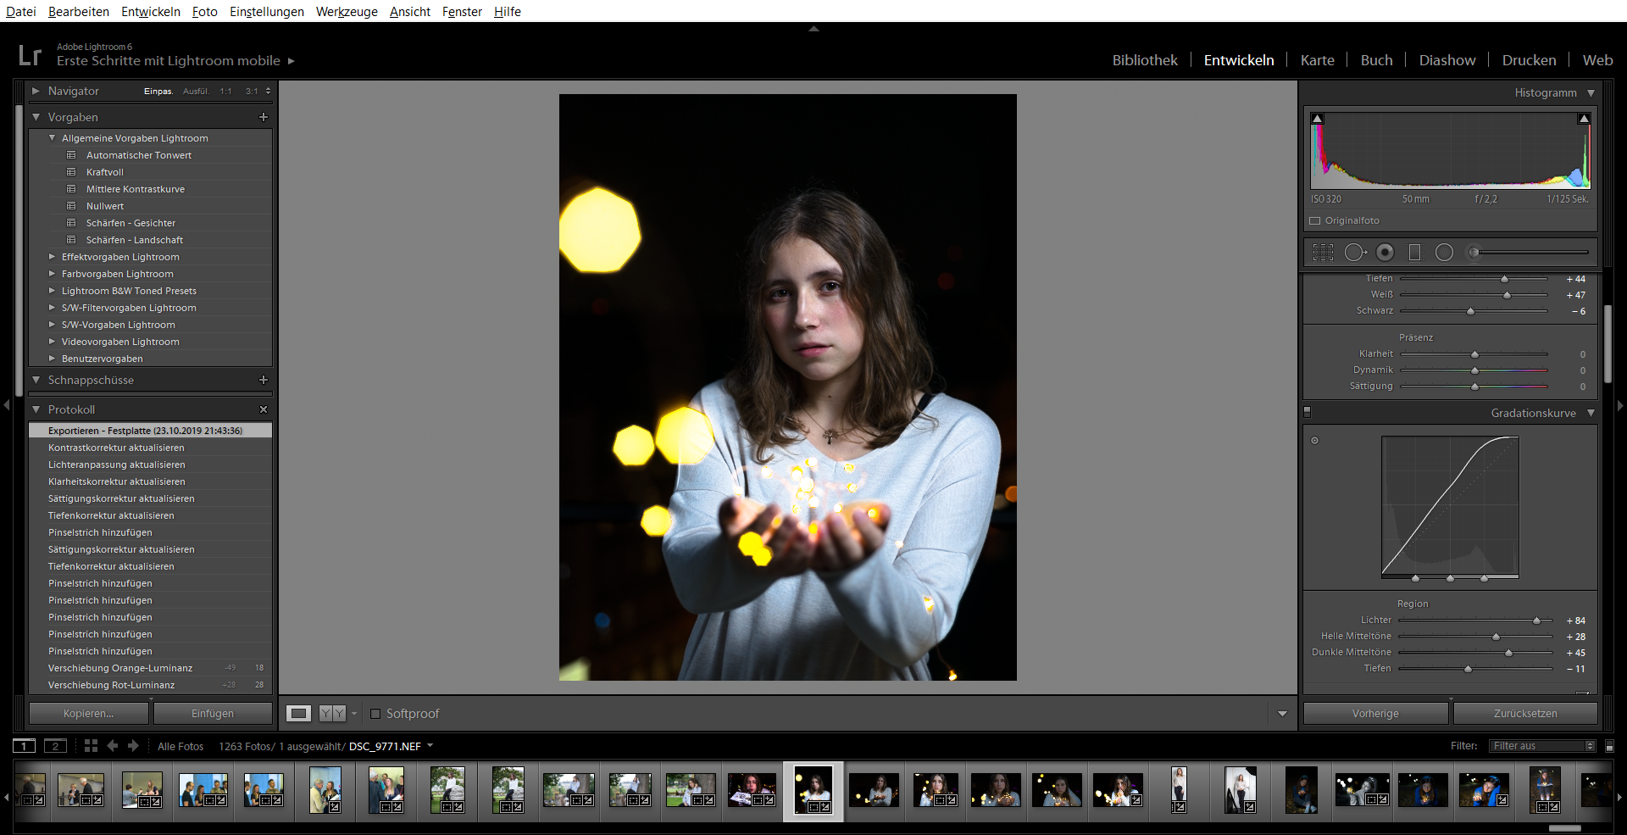
Task: Open the Datei menu
Action: click(20, 11)
